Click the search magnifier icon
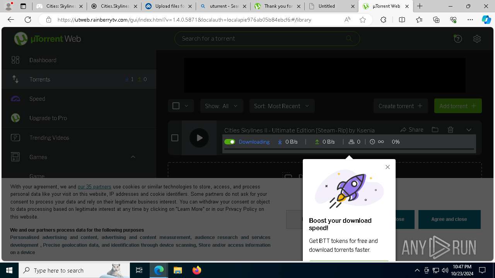The image size is (495, 278). point(349,39)
